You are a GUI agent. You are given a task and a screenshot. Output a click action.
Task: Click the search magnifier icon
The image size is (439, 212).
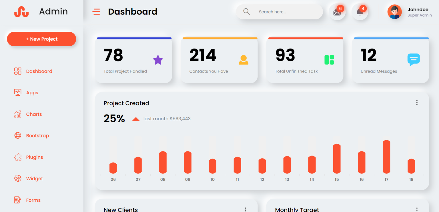pyautogui.click(x=246, y=12)
